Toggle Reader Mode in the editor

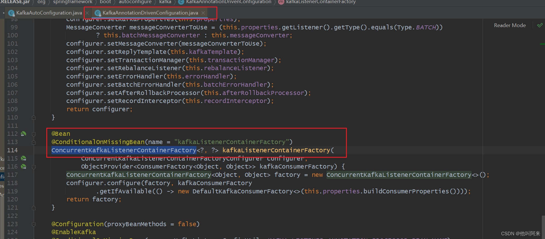pyautogui.click(x=510, y=25)
